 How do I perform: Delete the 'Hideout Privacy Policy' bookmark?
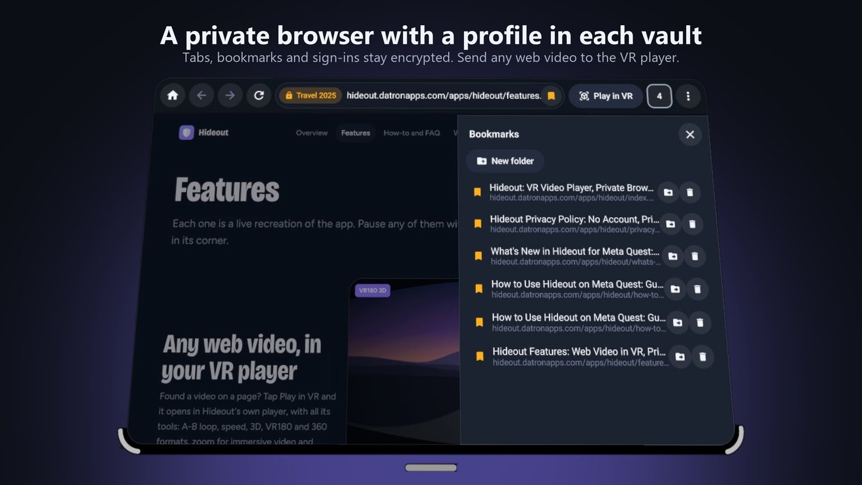693,224
